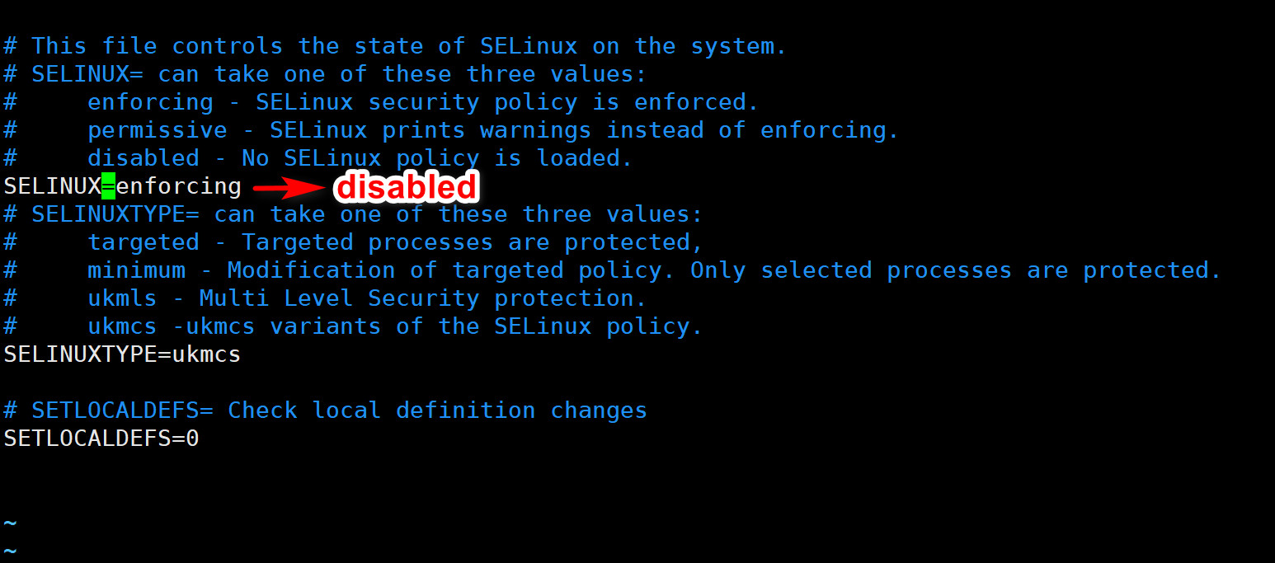
Task: Click the "ukmcs -ukmcs variants" comment line
Action: click(x=395, y=326)
